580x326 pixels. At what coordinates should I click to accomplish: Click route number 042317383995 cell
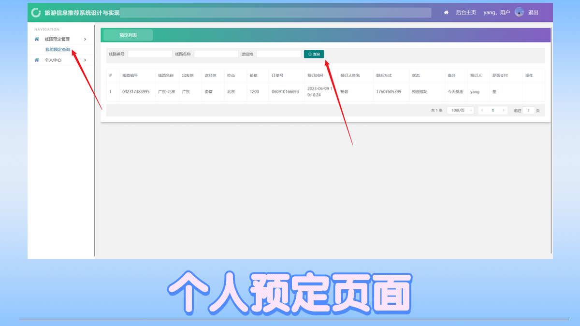coord(136,92)
